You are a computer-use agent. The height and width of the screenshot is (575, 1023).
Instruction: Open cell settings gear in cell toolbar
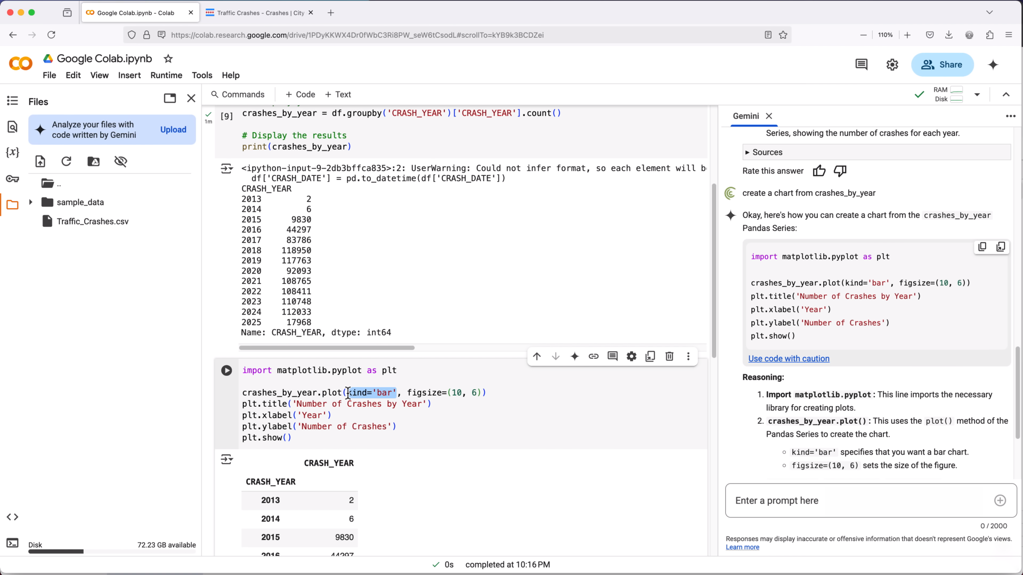coord(631,357)
